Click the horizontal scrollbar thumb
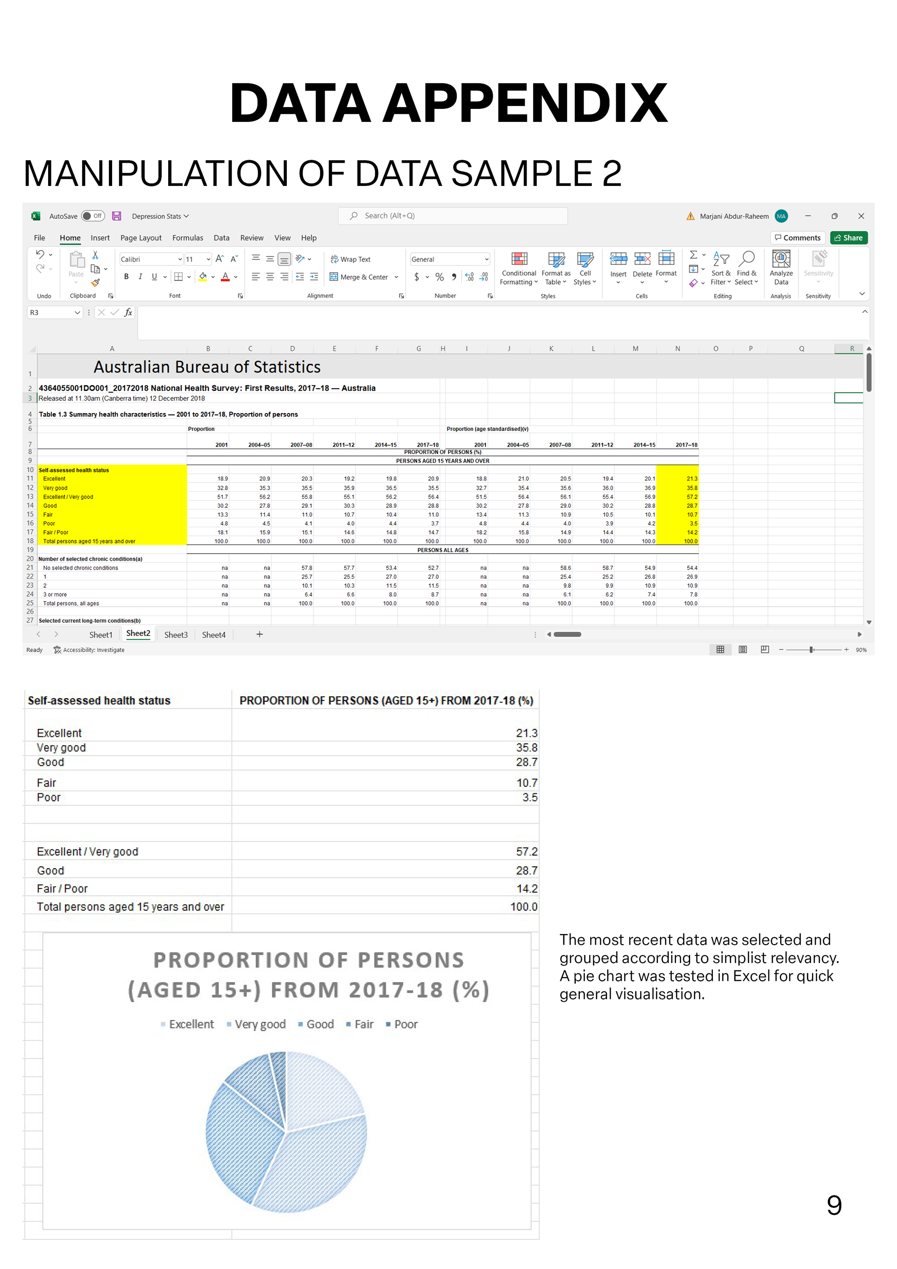 [x=567, y=634]
